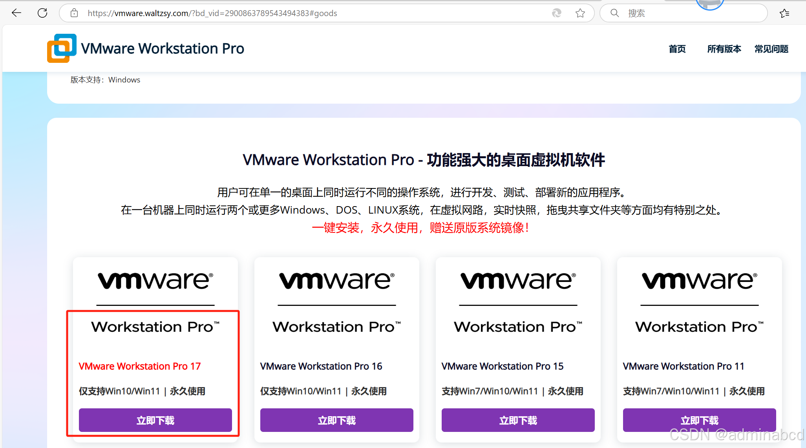
Task: Reload the page with the refresh icon
Action: pos(42,13)
